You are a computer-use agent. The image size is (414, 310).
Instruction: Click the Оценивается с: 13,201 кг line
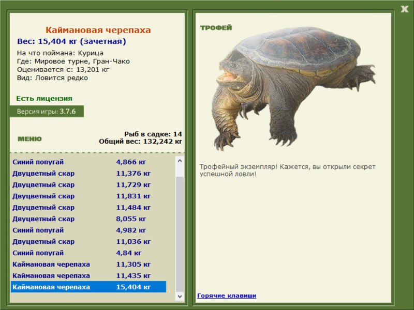coord(63,70)
